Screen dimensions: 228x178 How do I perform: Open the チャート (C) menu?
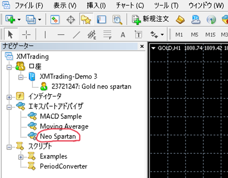pos(130,6)
